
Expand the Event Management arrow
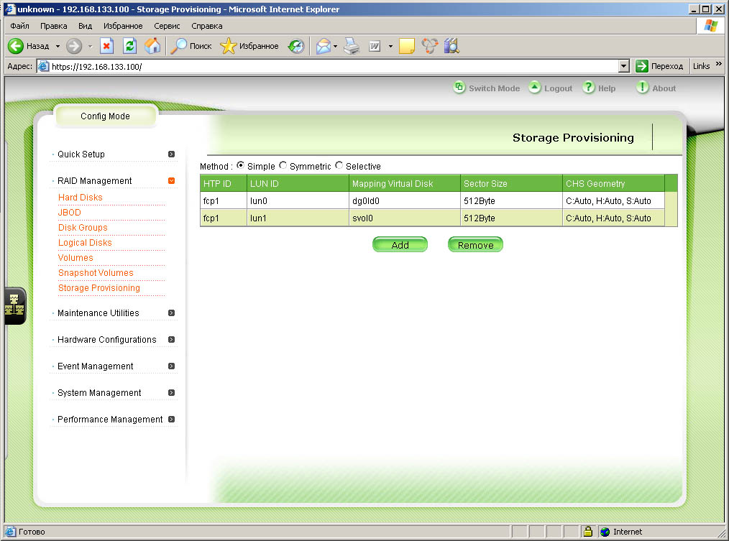tap(172, 366)
